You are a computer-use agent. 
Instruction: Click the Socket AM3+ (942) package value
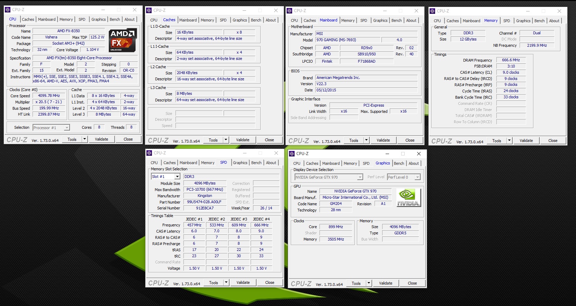pos(69,43)
